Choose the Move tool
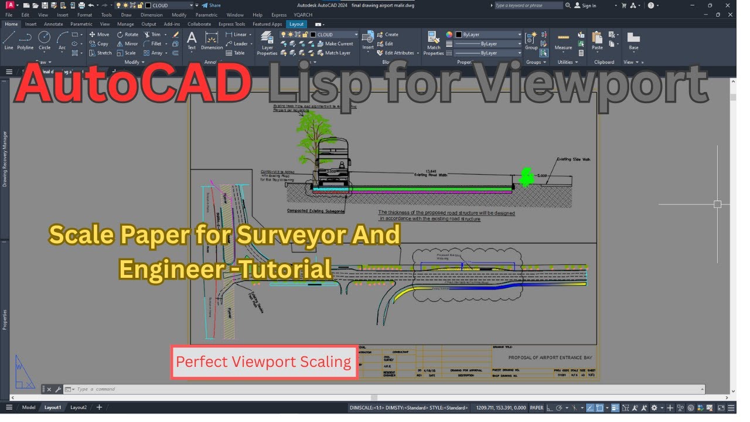The height and width of the screenshot is (422, 750). tap(100, 35)
